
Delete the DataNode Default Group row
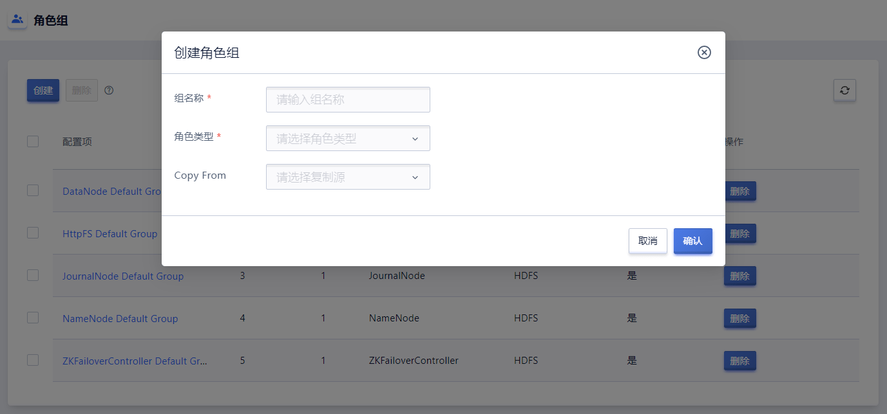click(x=740, y=191)
